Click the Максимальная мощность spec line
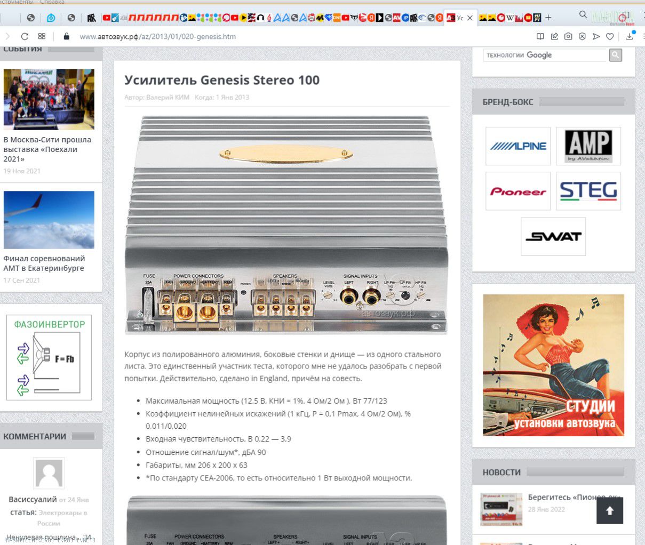This screenshot has width=645, height=545. (x=266, y=400)
